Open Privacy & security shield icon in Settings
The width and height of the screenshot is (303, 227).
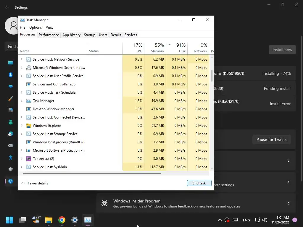11,169
